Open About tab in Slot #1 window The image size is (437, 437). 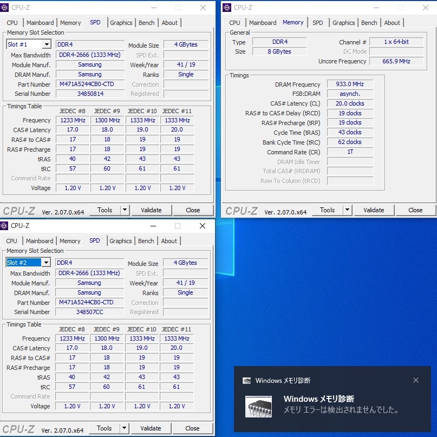[x=169, y=23]
